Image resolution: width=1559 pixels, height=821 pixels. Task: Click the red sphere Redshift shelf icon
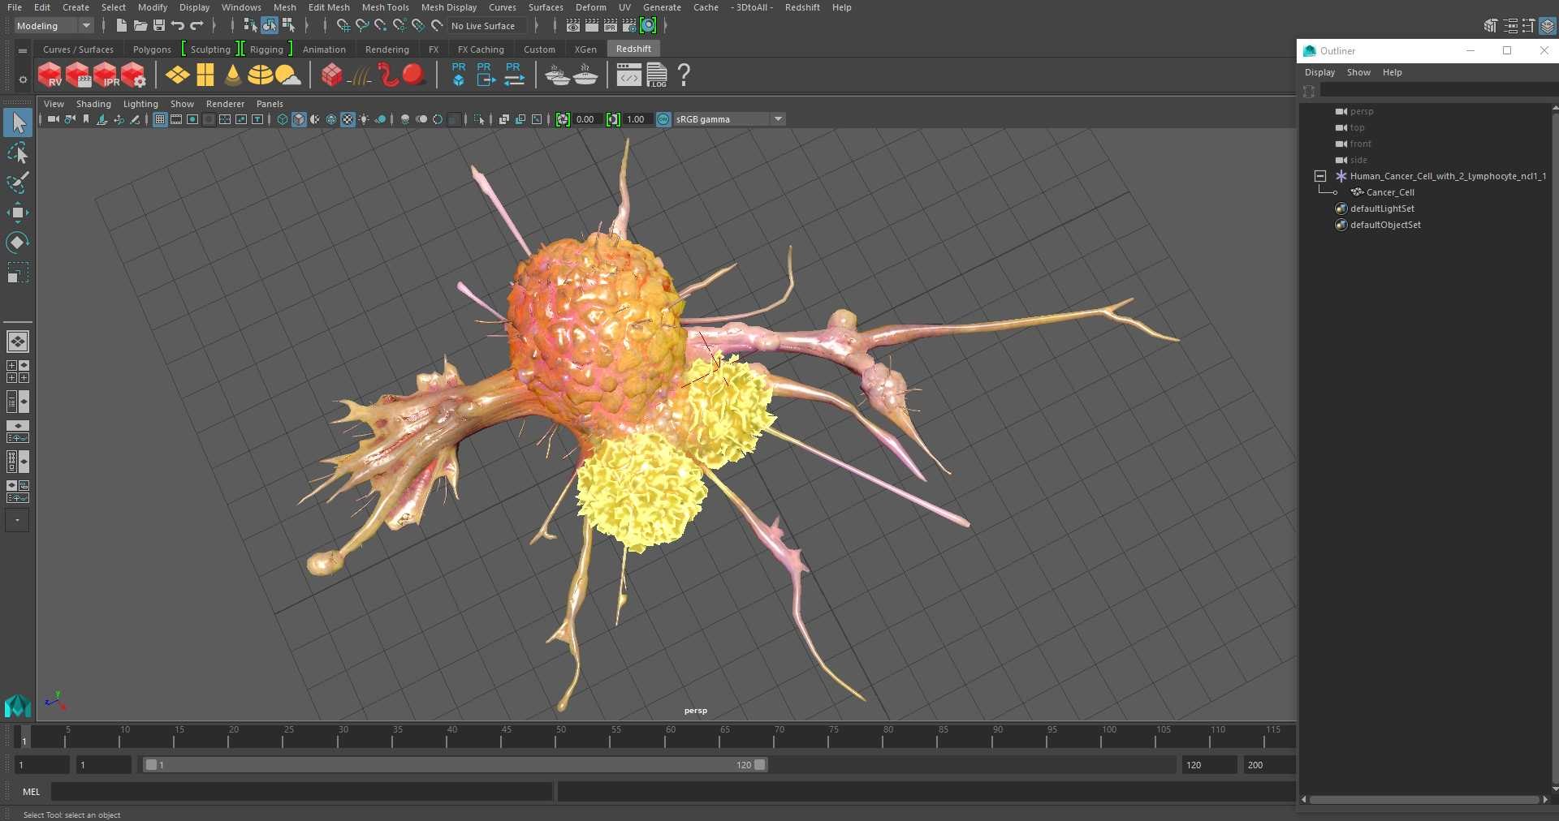414,75
